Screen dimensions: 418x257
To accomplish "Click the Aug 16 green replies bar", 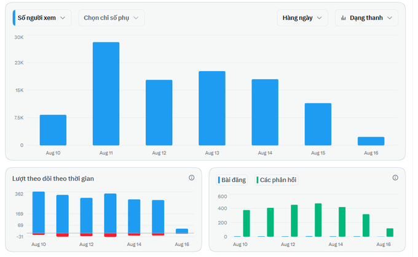I will (390, 232).
